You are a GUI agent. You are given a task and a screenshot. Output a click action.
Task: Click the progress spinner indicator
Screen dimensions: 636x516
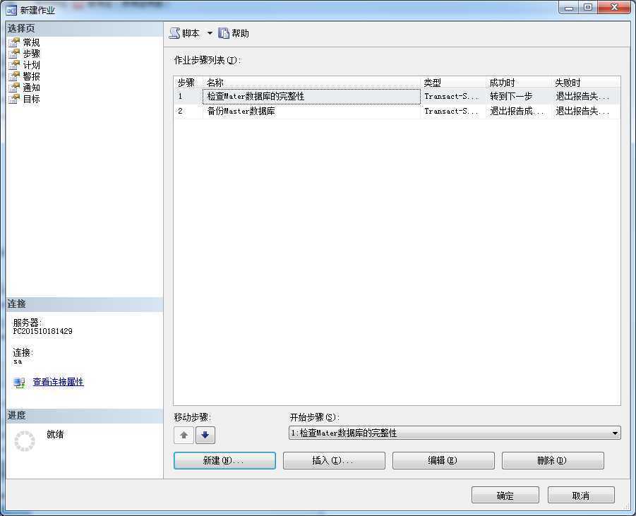coord(24,441)
